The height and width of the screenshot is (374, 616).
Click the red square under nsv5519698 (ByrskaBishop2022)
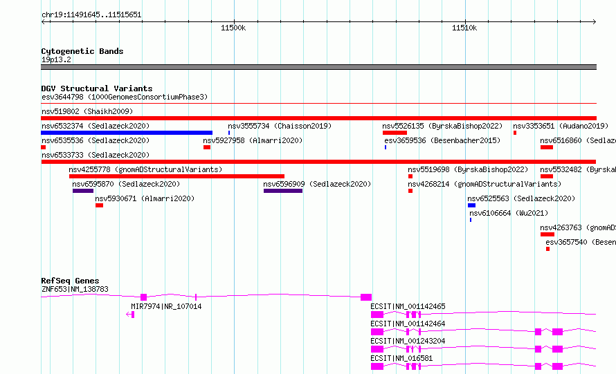(410, 176)
